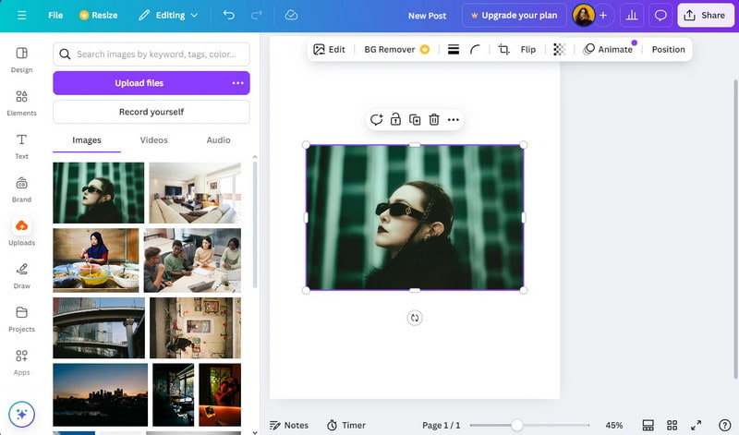
Task: Select the living room thumbnail
Action: (195, 193)
